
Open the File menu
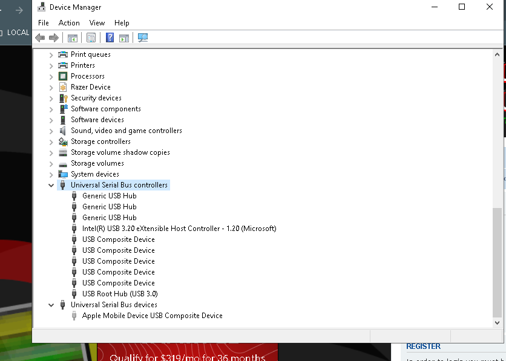point(44,23)
